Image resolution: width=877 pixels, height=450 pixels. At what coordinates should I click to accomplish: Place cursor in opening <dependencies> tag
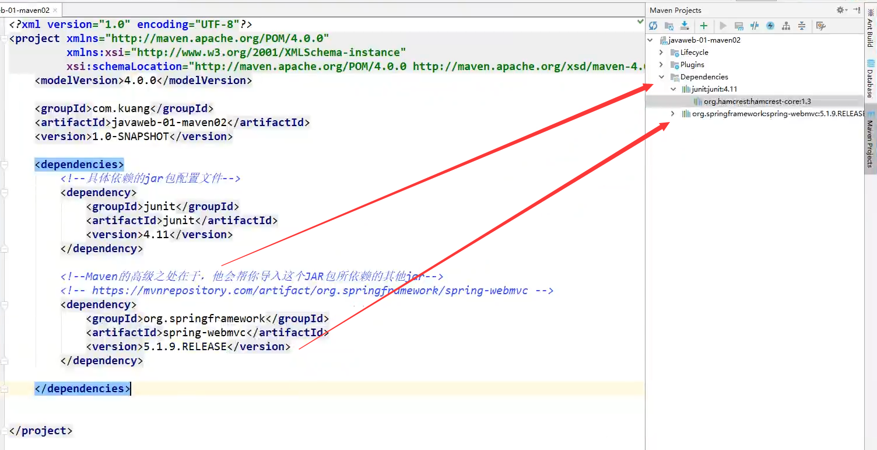pos(79,165)
